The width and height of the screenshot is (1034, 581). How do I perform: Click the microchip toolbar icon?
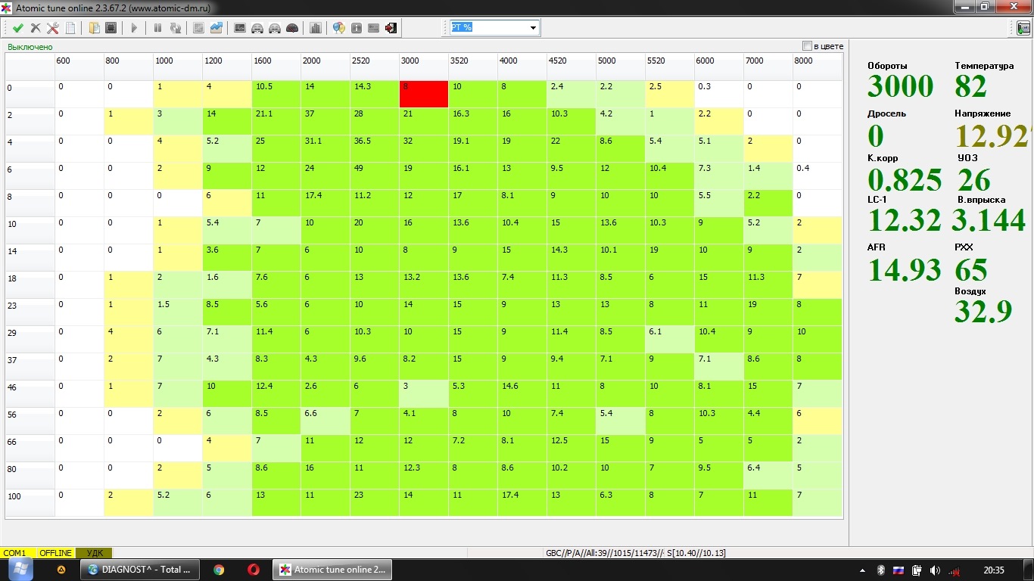pos(111,28)
